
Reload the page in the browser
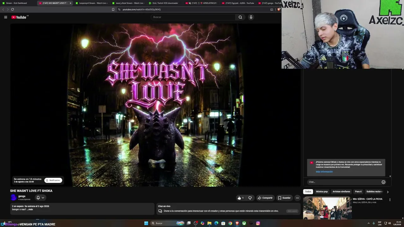[x=13, y=9]
